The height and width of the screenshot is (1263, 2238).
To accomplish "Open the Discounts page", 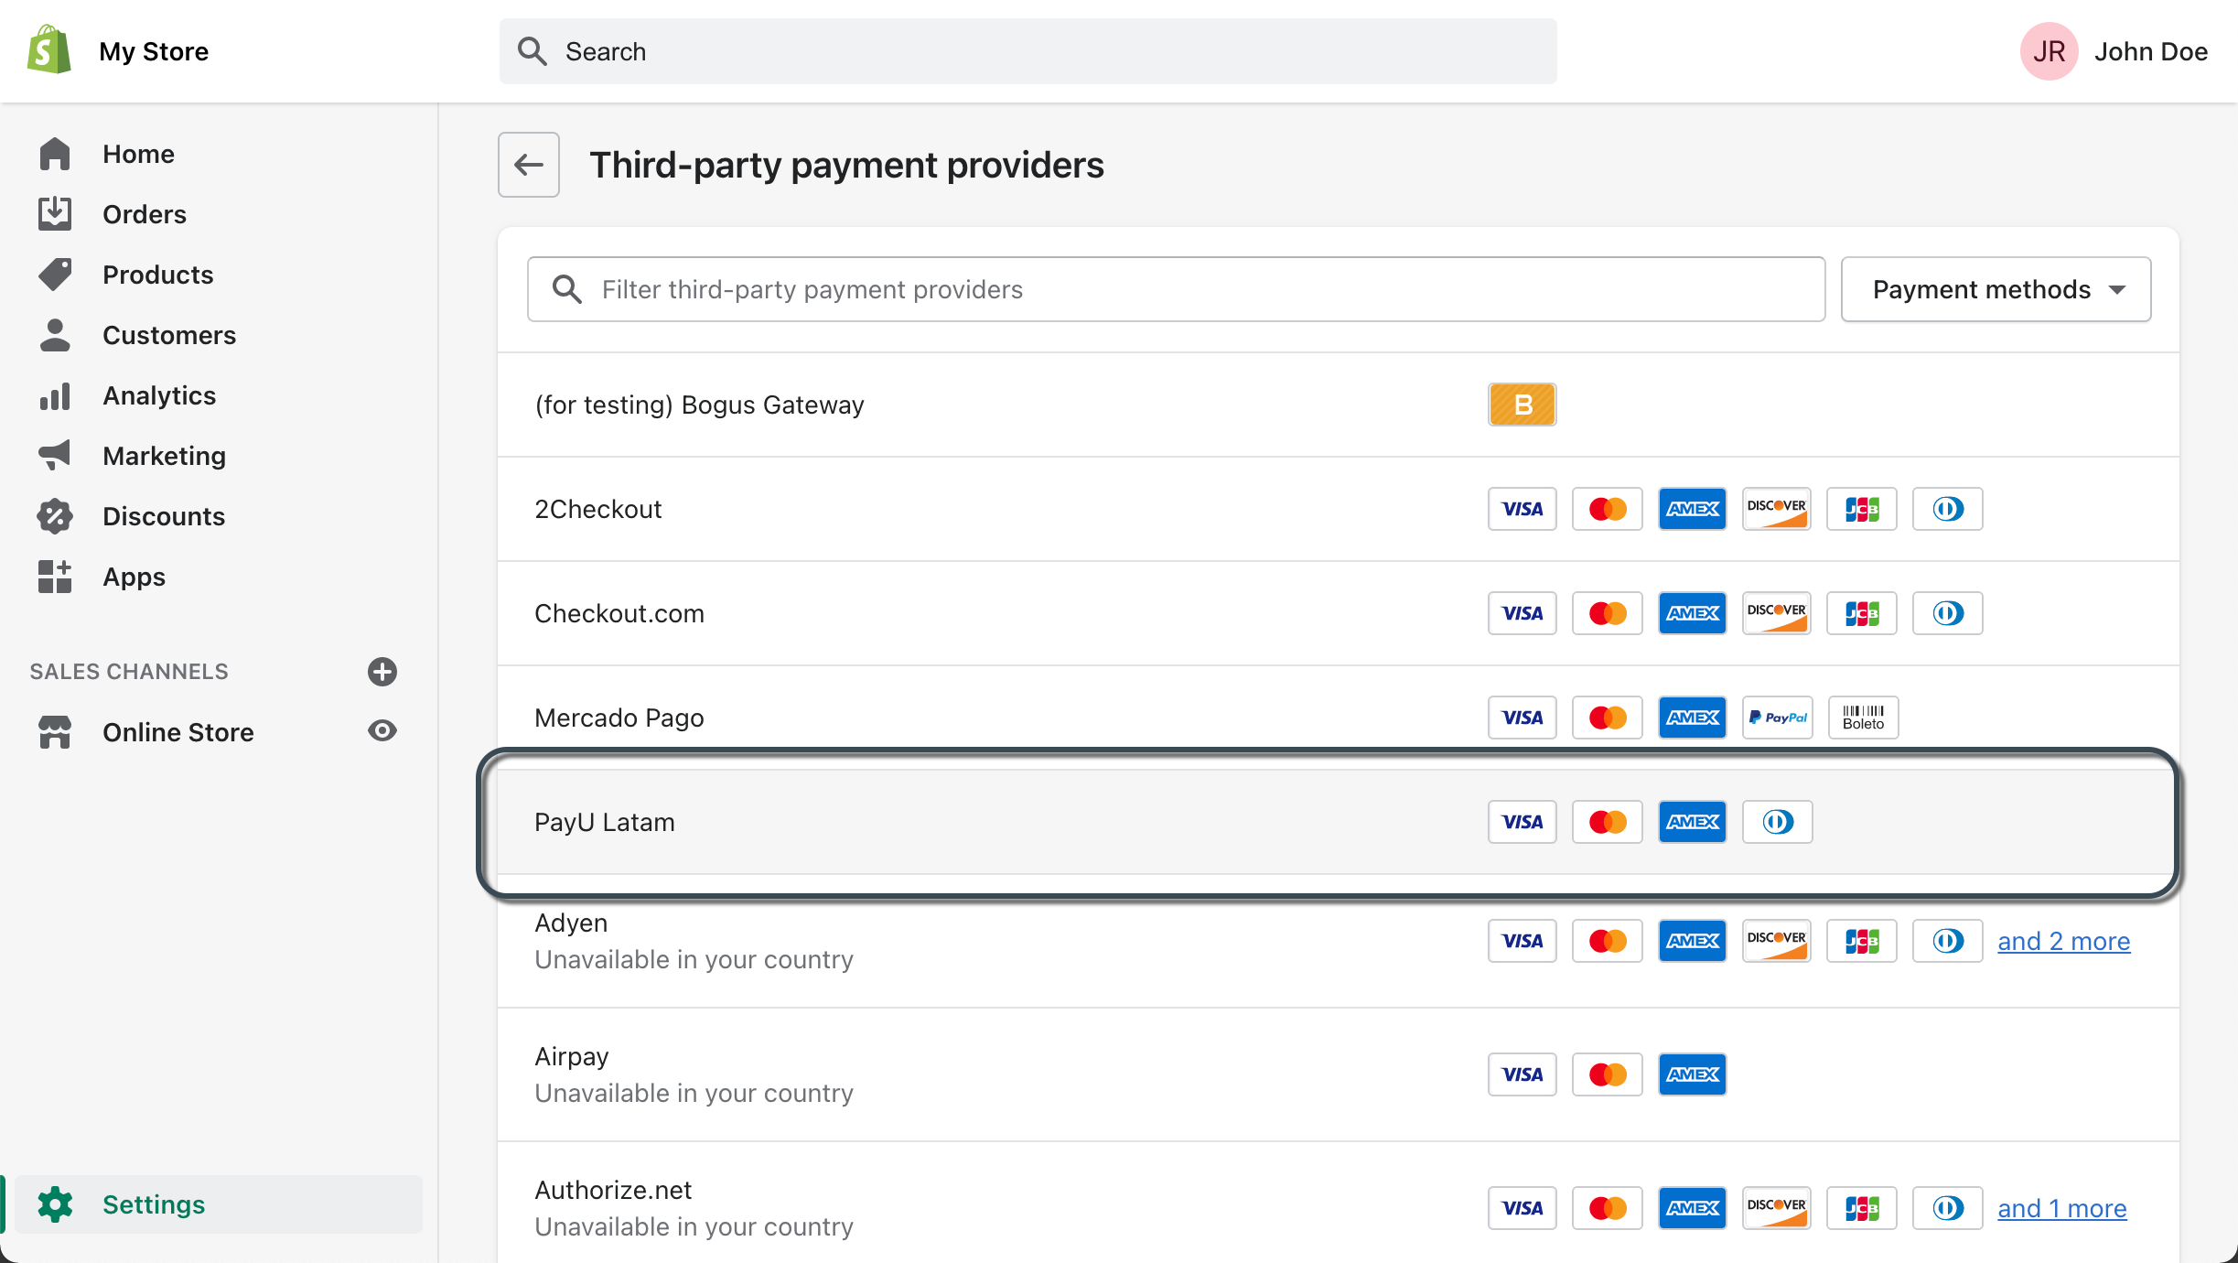I will (x=164, y=516).
